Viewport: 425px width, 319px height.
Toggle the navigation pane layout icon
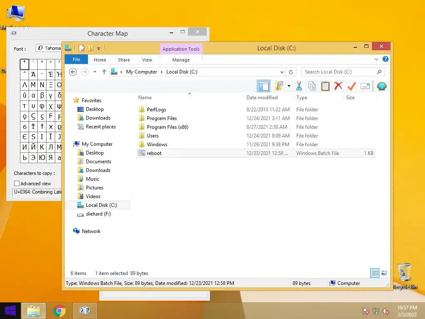tap(264, 86)
